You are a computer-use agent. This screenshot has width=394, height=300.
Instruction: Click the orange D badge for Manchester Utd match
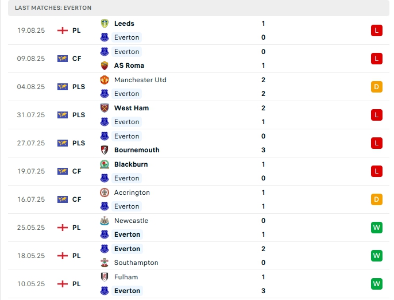pyautogui.click(x=377, y=87)
